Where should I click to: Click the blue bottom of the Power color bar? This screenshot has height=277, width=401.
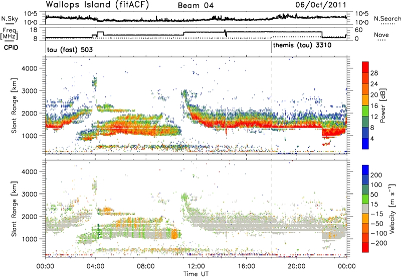point(365,144)
